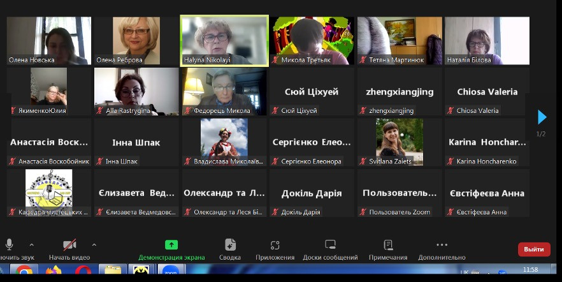Click muted mic icon on Karina Honcharenko

point(450,161)
